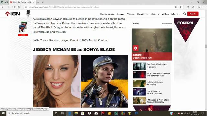Open Dropbox from the taskbar
Screen dimensions: 207x116
tap(90, 113)
